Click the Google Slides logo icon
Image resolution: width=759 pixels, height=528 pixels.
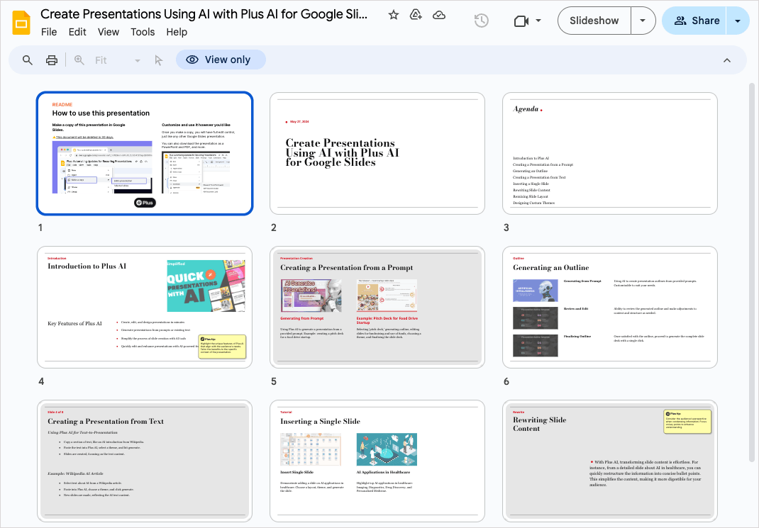click(21, 21)
